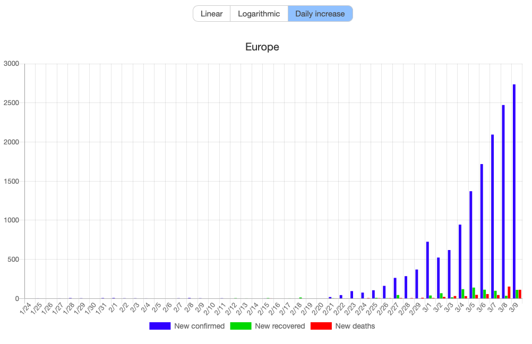Click the blue confirmed bar for 3/3
The height and width of the screenshot is (344, 532).
449,274
